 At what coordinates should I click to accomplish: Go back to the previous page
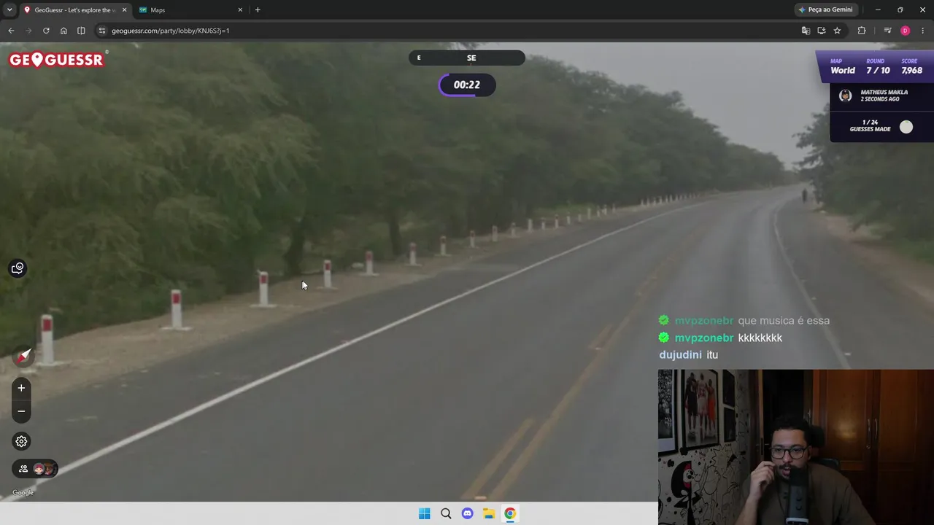click(11, 31)
